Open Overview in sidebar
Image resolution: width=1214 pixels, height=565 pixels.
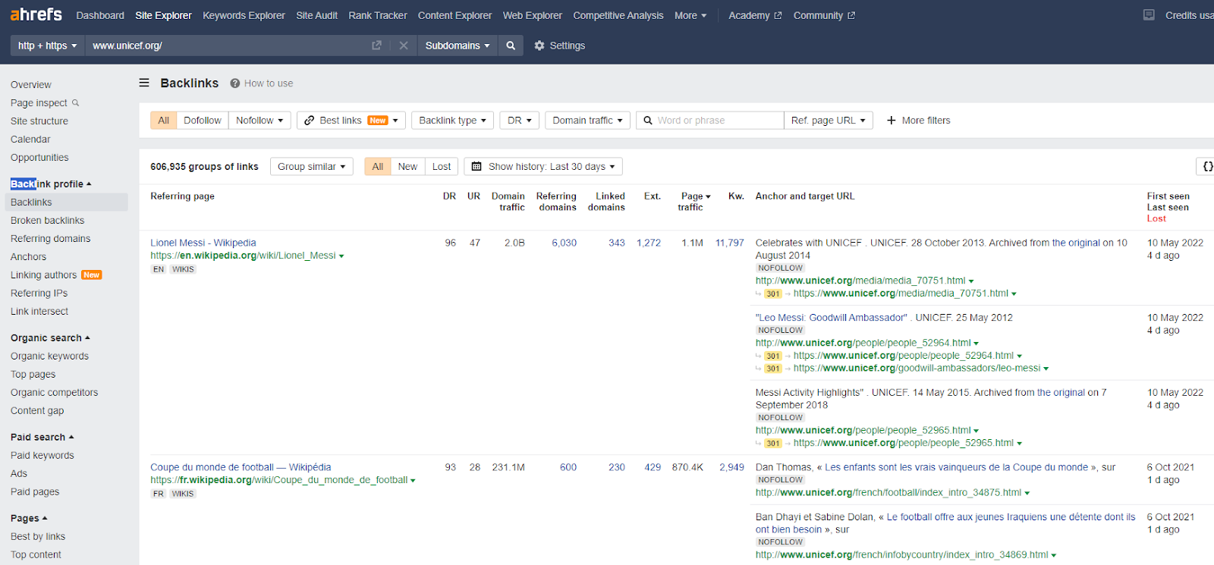(30, 84)
